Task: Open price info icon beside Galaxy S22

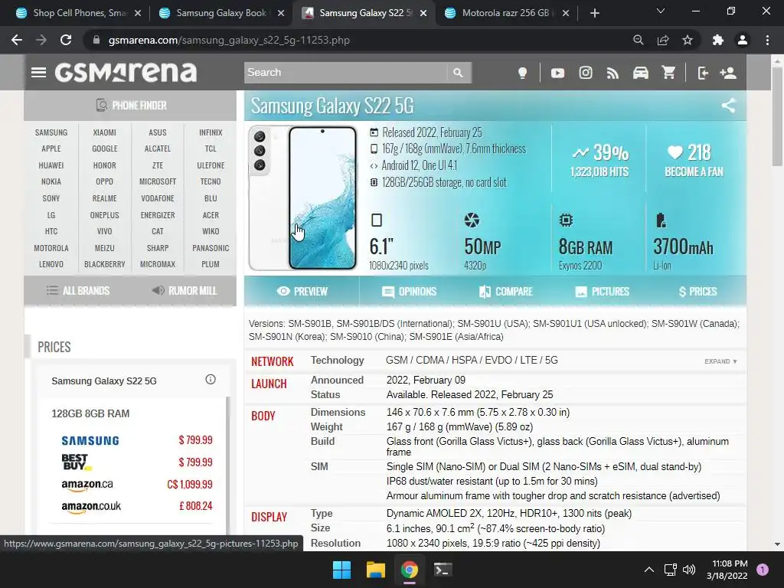Action: pos(211,380)
